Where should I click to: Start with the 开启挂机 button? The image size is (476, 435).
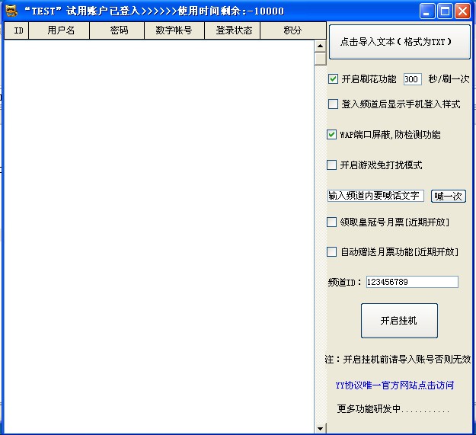399,321
